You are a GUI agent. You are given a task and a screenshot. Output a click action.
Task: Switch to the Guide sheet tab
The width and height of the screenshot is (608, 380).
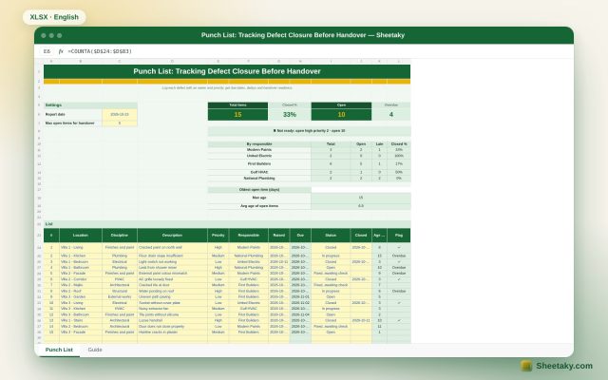(95, 350)
